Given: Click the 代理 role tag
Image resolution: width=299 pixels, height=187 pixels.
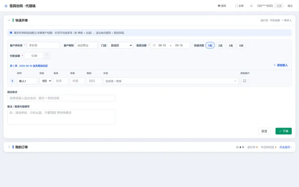Looking at the screenshot, I should [x=279, y=6].
